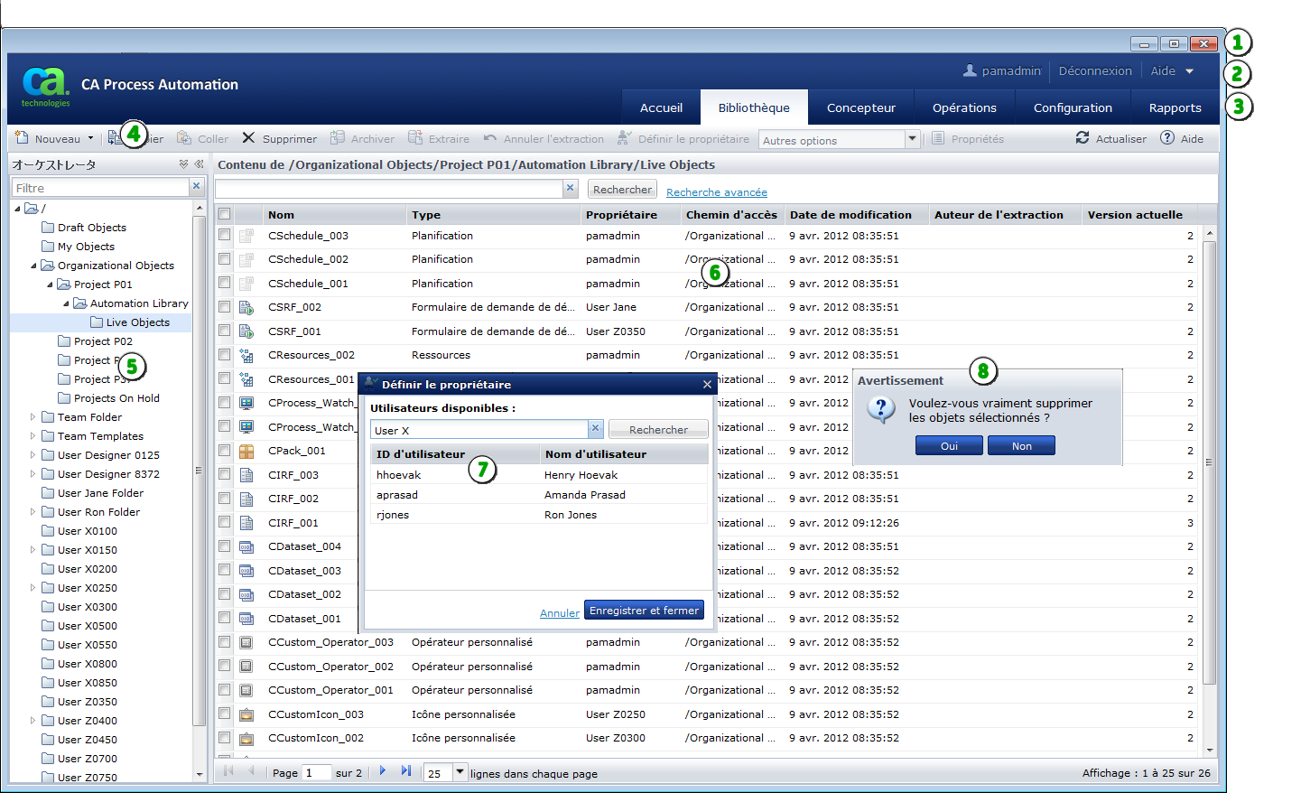1301x793 pixels.
Task: Open the lines per page dropdown showing 25
Action: 459,772
